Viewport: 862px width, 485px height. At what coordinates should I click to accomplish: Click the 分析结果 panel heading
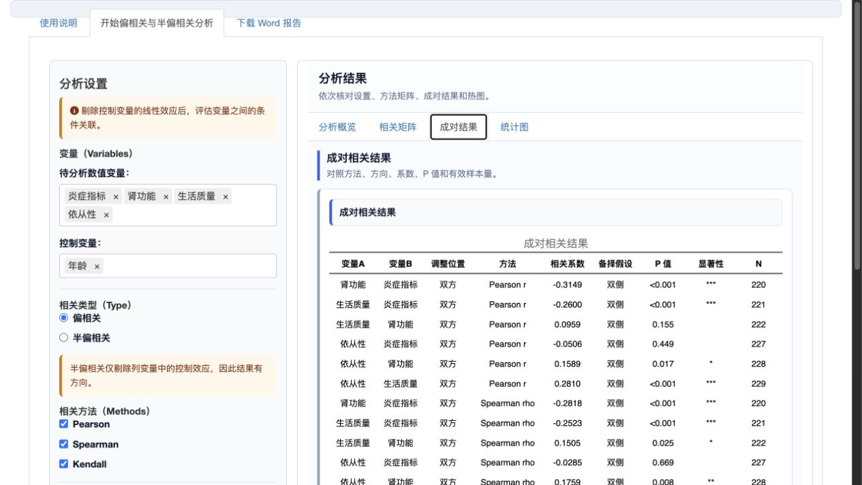343,79
